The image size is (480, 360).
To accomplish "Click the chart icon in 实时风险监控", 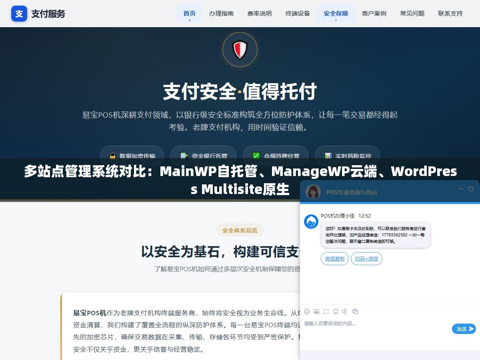I will [328, 156].
